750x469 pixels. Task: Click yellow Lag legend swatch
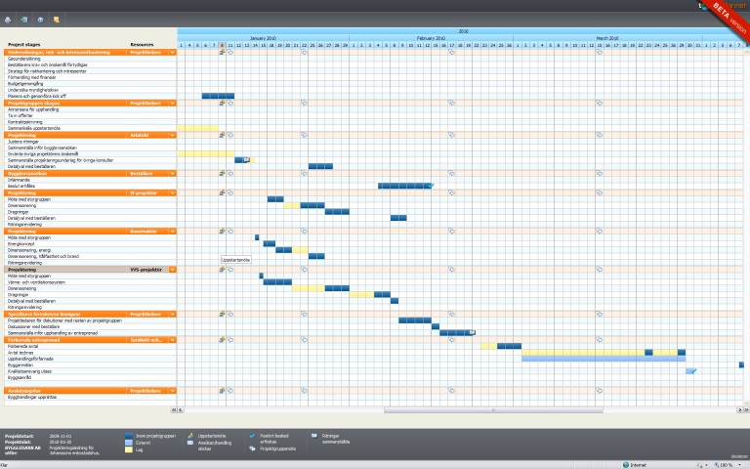tap(129, 449)
